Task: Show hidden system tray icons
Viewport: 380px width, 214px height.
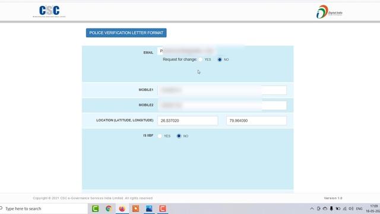Action: point(312,209)
